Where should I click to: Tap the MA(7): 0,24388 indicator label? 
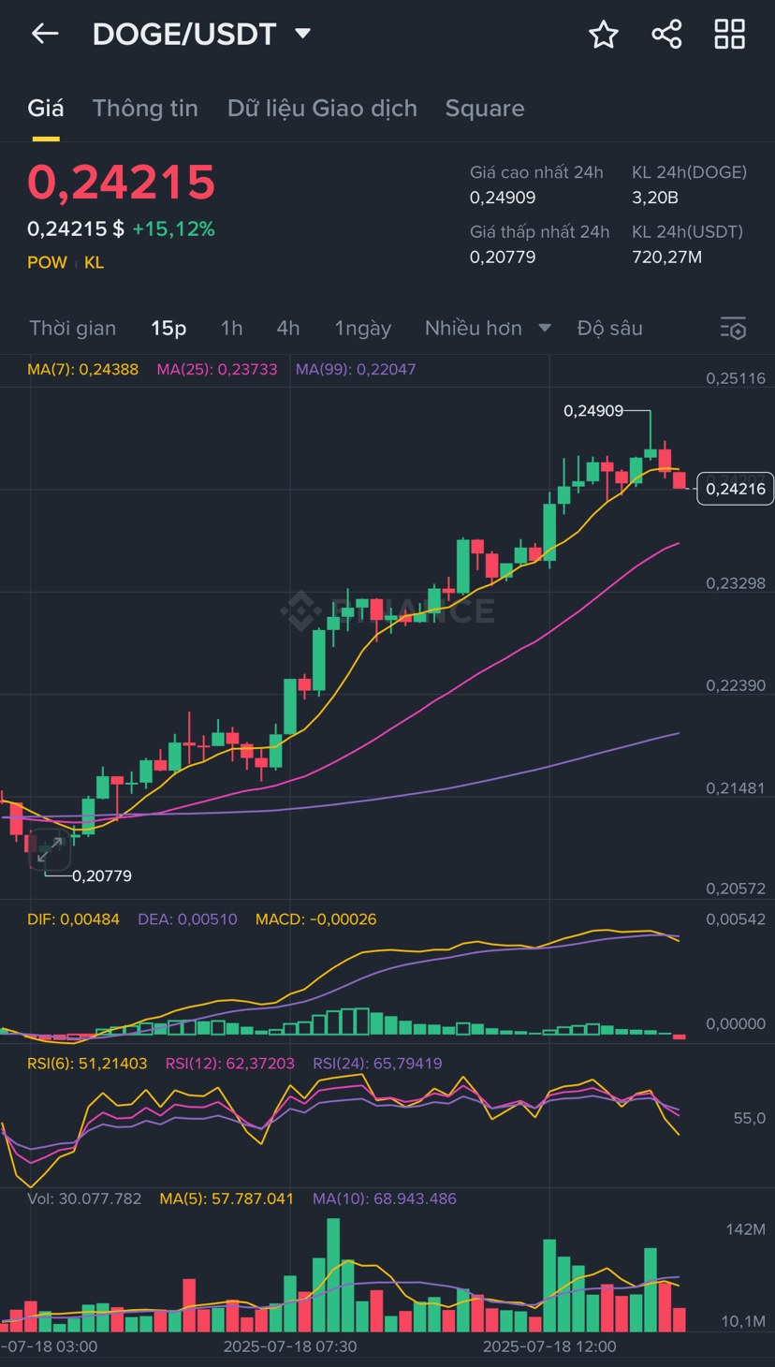(x=82, y=369)
